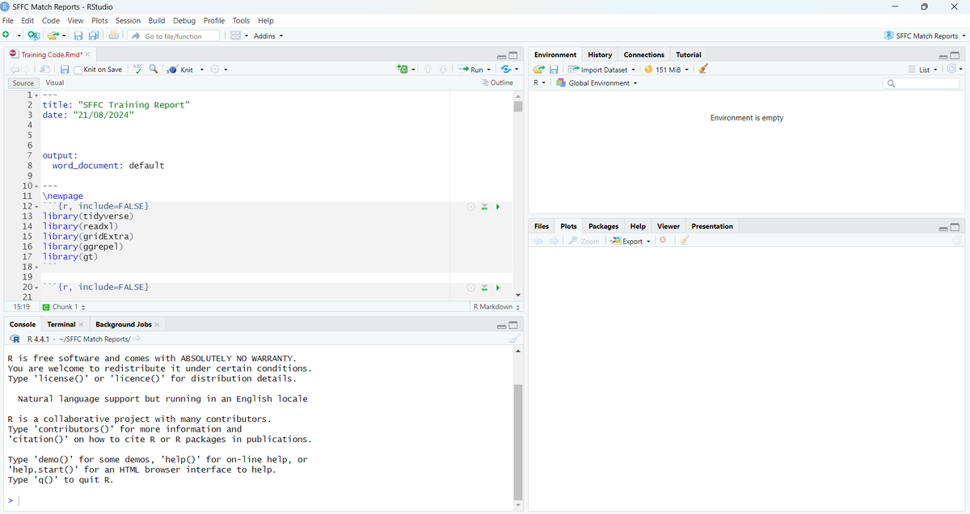970x514 pixels.
Task: Switch editor to Visual mode
Action: (55, 83)
